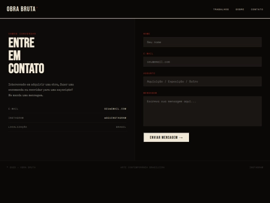Click the Vamos Conversar tagline
This screenshot has width=270, height=203.
[x=22, y=34]
